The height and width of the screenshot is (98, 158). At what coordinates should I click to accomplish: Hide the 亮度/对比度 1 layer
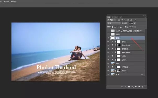coord(108,45)
